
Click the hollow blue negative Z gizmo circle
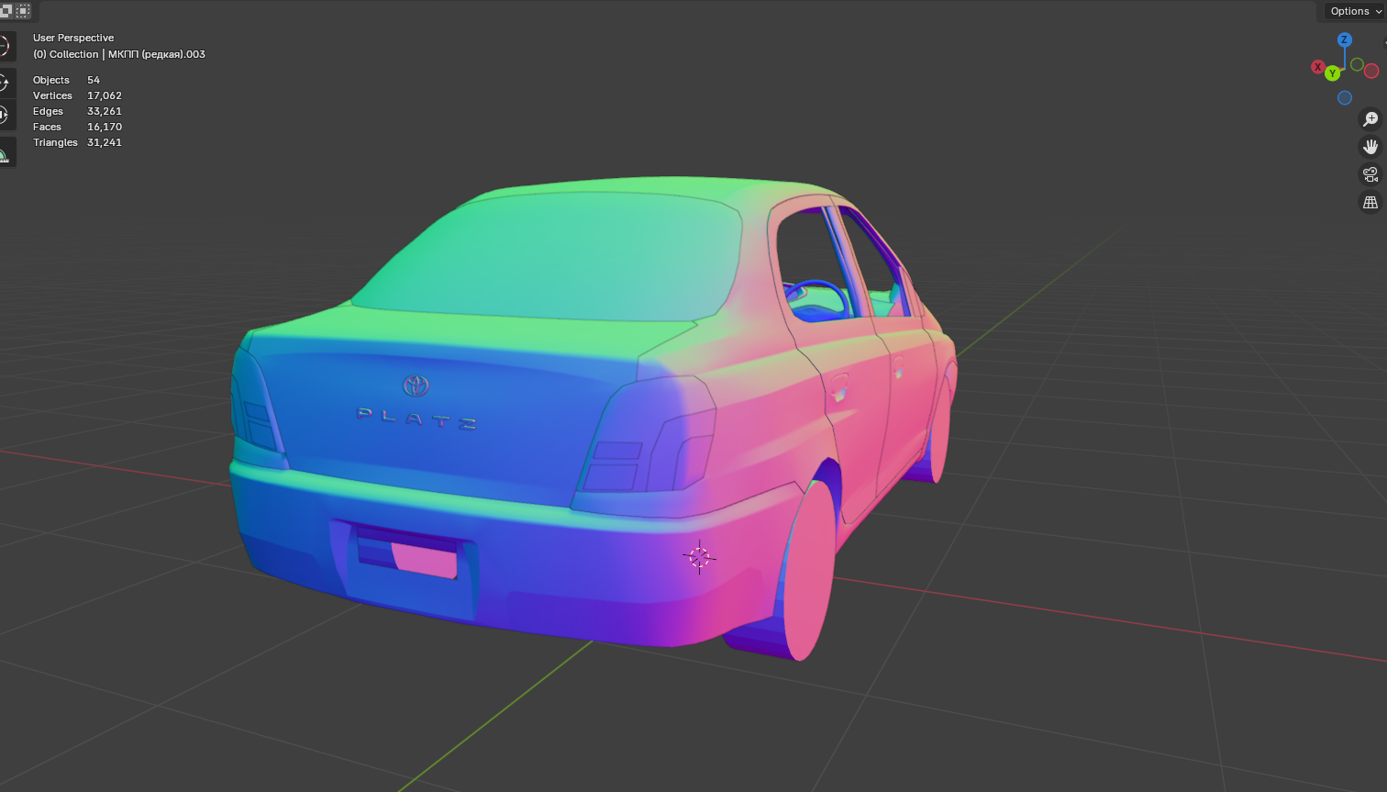tap(1345, 98)
